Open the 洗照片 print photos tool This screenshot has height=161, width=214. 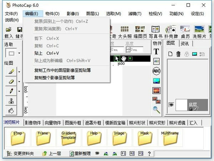click(x=199, y=32)
